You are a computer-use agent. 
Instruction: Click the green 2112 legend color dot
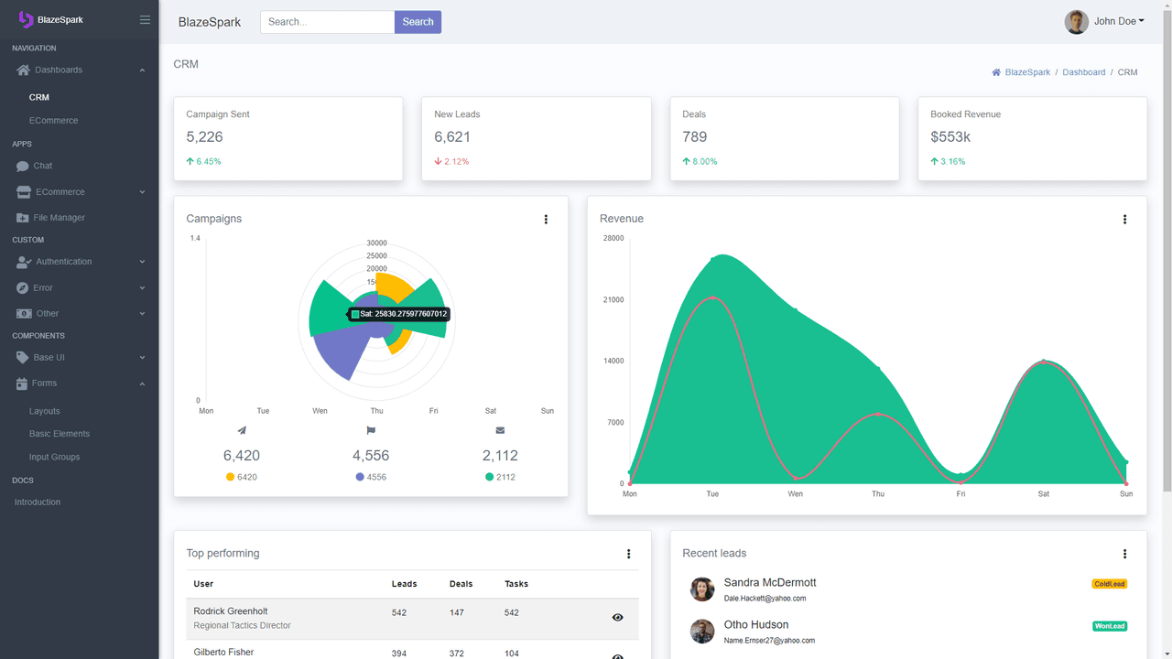click(x=490, y=477)
